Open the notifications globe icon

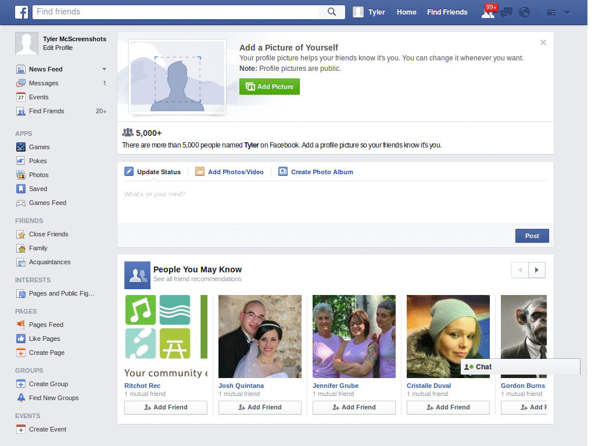point(525,13)
